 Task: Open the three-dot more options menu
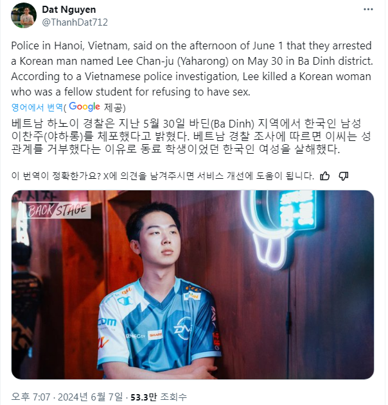pos(368,10)
